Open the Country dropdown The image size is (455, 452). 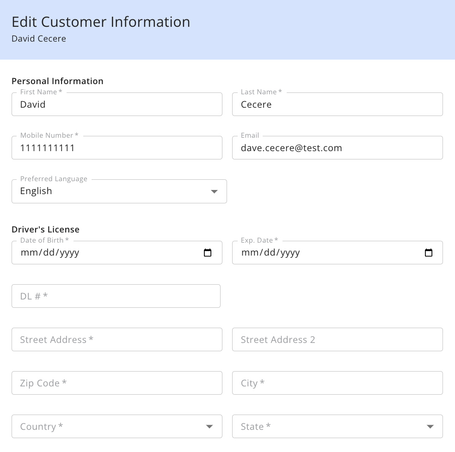pos(117,426)
